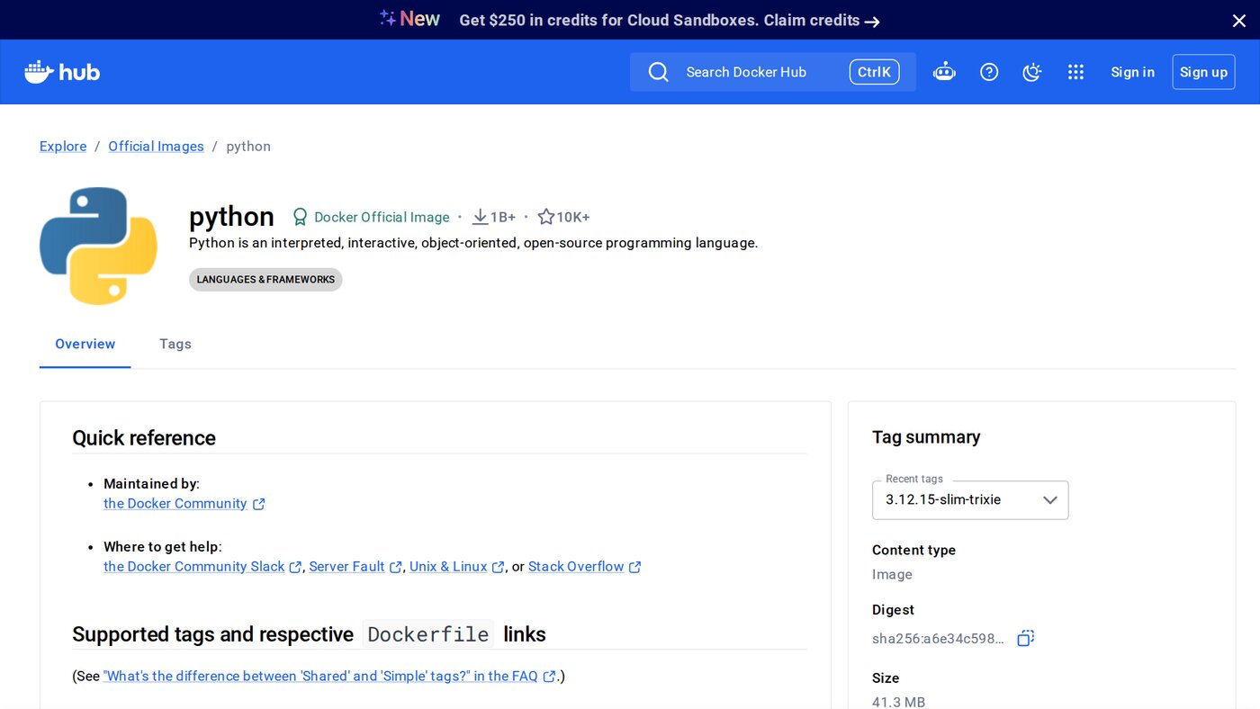
Task: Open the Gordon AI robot assistant icon
Action: (944, 72)
